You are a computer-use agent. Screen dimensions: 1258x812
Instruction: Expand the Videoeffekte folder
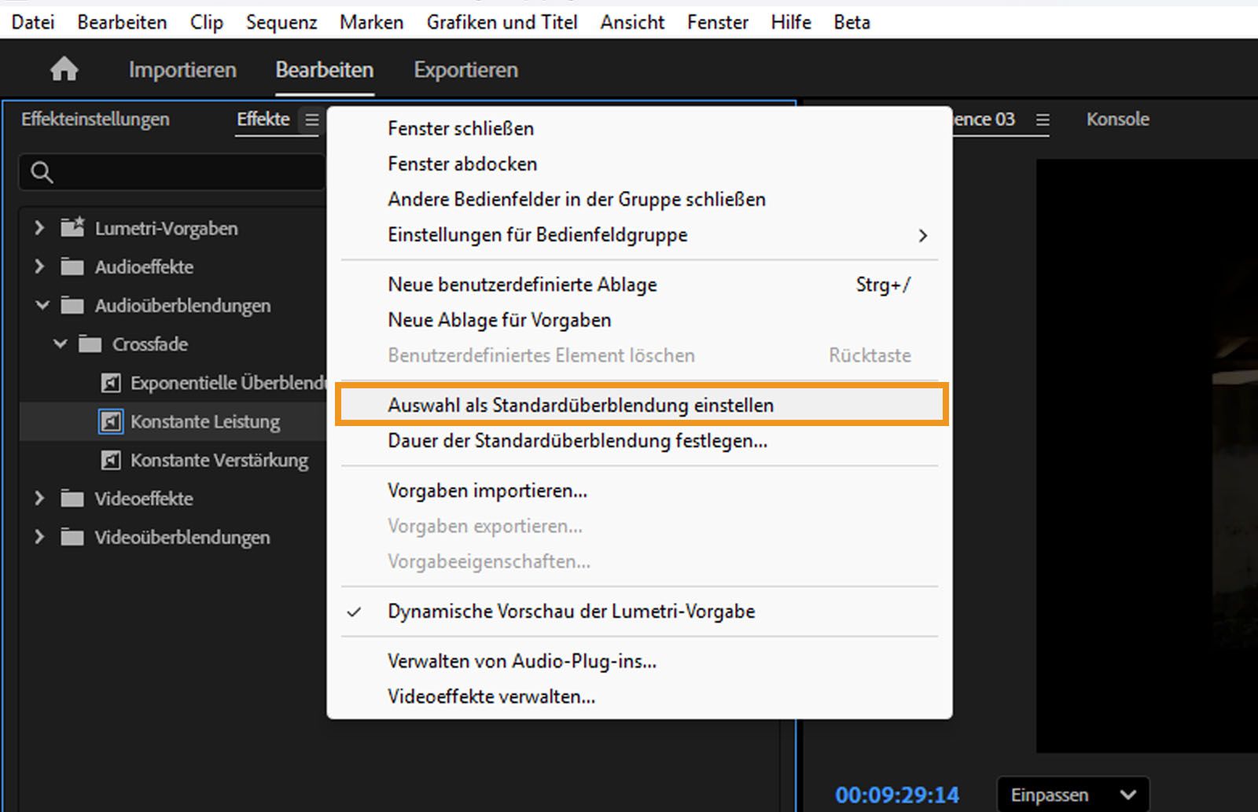(39, 498)
